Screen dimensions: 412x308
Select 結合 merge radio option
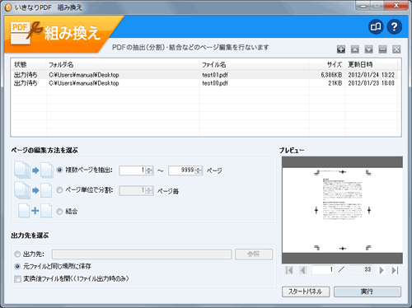click(59, 212)
